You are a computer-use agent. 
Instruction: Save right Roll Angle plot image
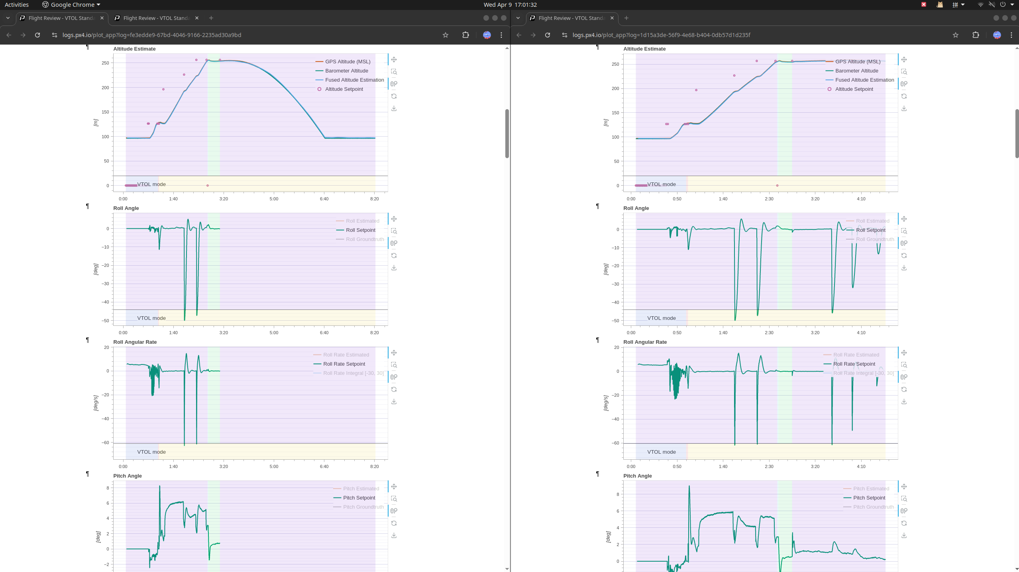tap(904, 268)
